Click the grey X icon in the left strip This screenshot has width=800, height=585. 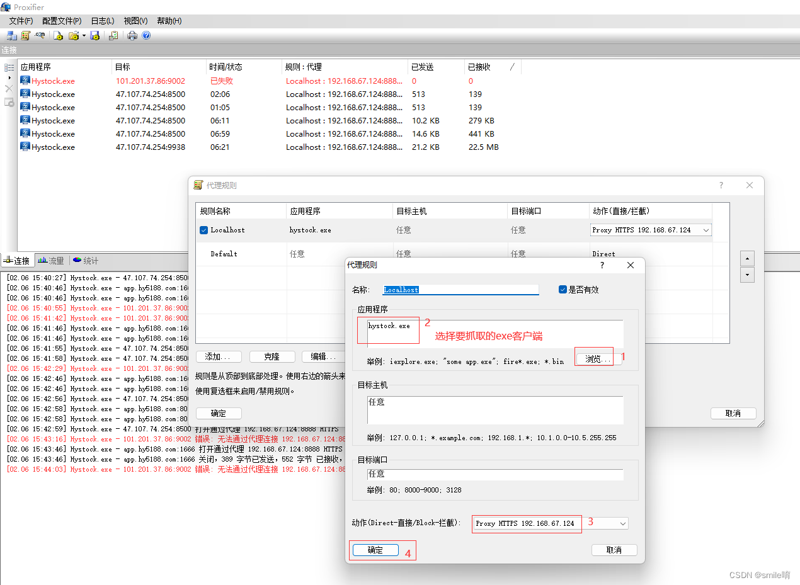pos(9,89)
